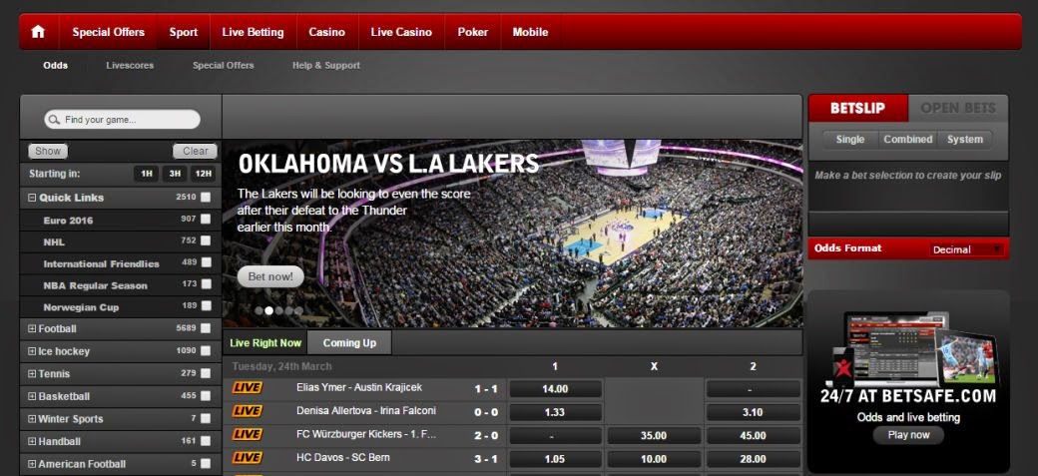Click the Play now button
The width and height of the screenshot is (1038, 476).
[x=908, y=435]
